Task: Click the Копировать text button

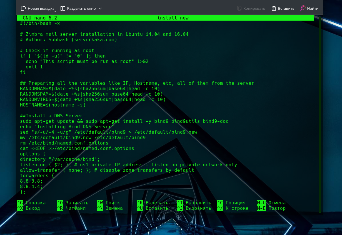Action: click(x=254, y=9)
